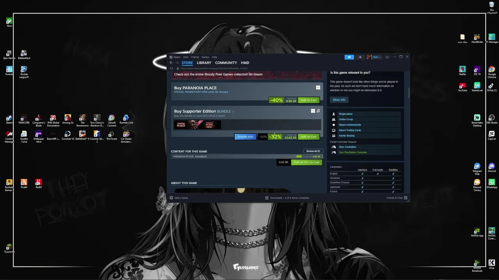499x280 pixels.
Task: Open the Xbox Controllers support link
Action: [347, 147]
